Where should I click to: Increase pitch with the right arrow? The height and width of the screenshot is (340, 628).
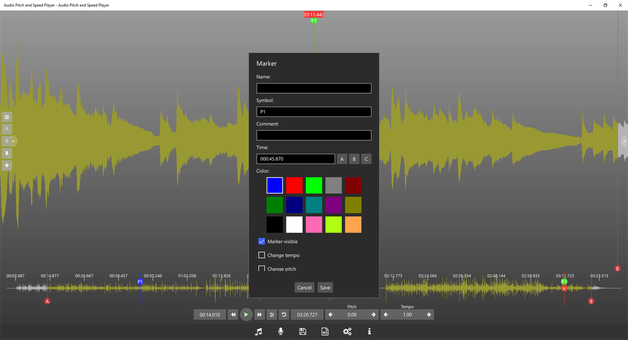373,315
